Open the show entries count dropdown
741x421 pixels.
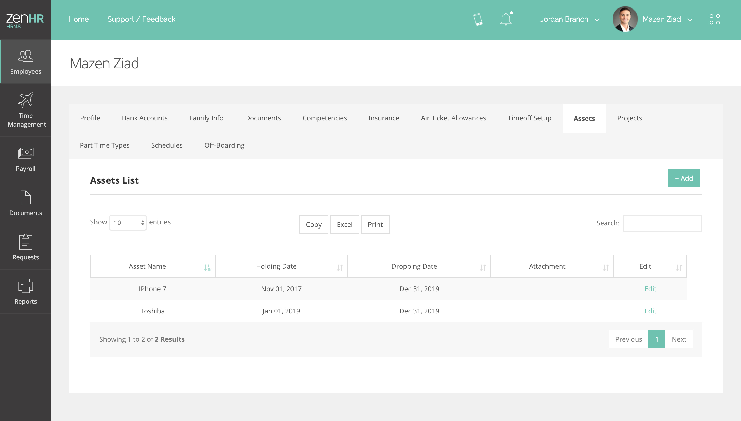[x=128, y=223]
